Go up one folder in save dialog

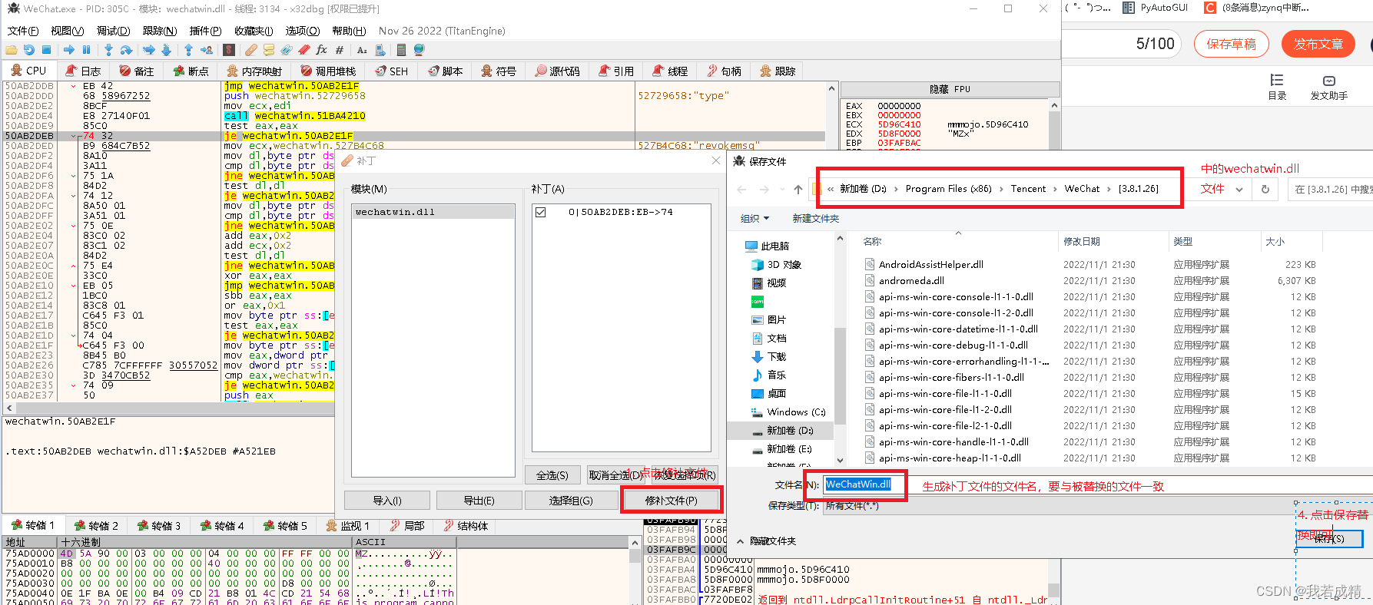(798, 189)
